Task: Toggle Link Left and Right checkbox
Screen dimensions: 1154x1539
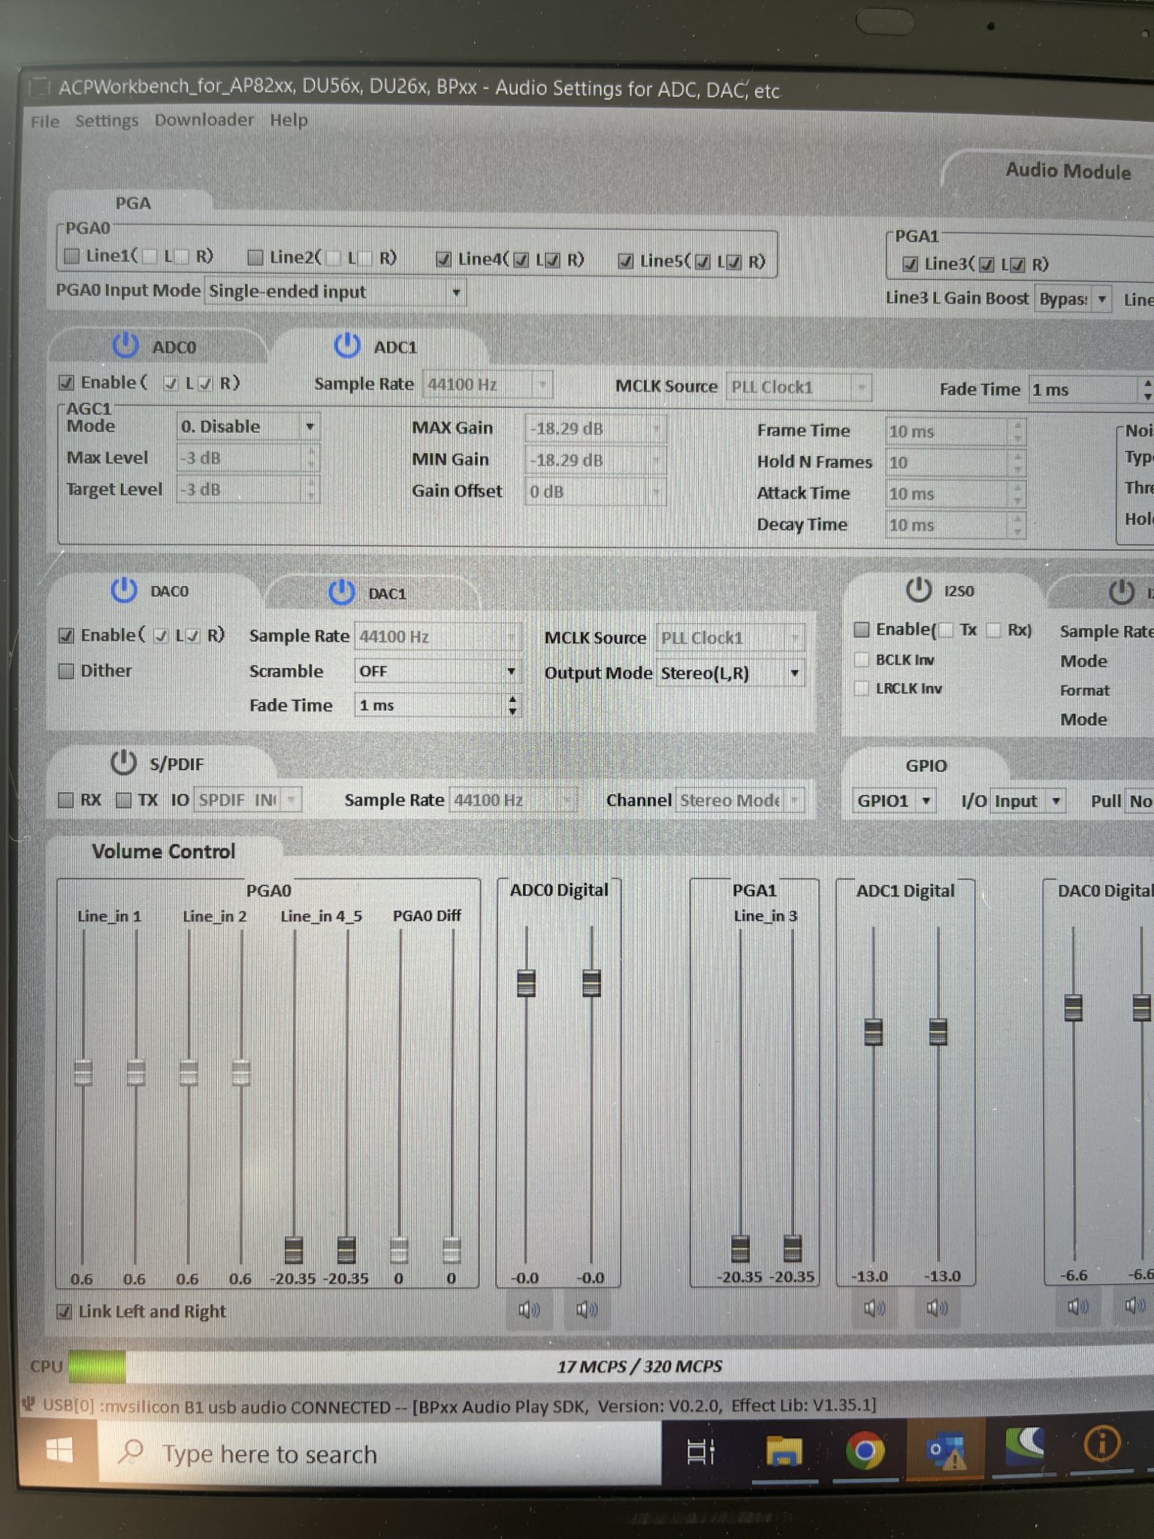Action: [65, 1311]
